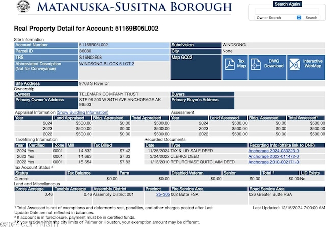Click the Matanuska-Susitna Borough seal logo
Image resolution: width=326 pixels, height=227 pixels.
pyautogui.click(x=23, y=6)
